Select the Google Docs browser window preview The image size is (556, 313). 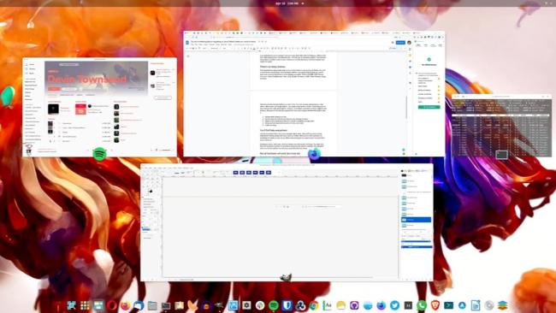pos(314,93)
